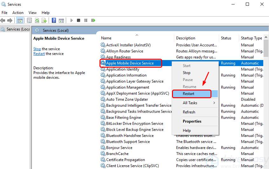This screenshot has width=269, height=169.
Task: Expand the All Tasks submenu arrow
Action: click(x=214, y=103)
